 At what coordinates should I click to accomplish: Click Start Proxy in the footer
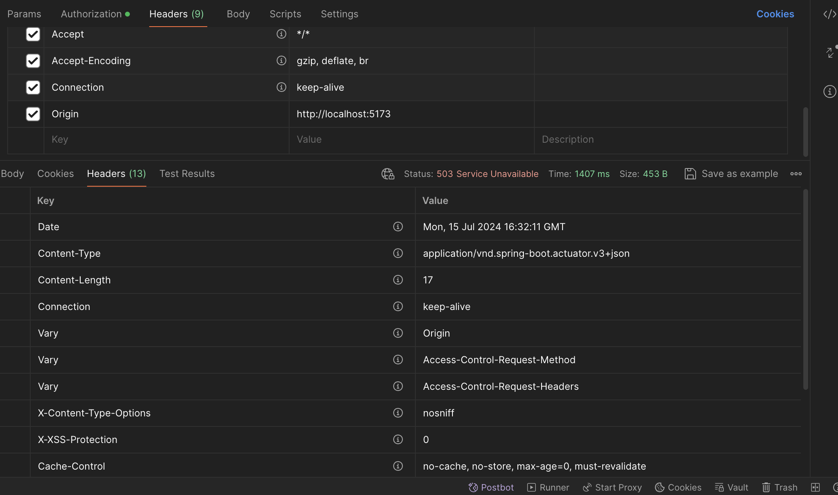click(x=612, y=487)
